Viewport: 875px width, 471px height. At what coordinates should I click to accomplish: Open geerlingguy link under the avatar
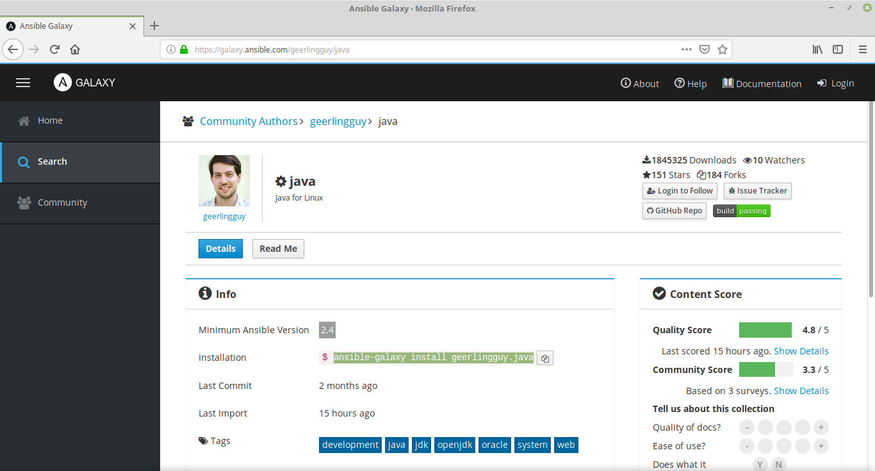[224, 217]
